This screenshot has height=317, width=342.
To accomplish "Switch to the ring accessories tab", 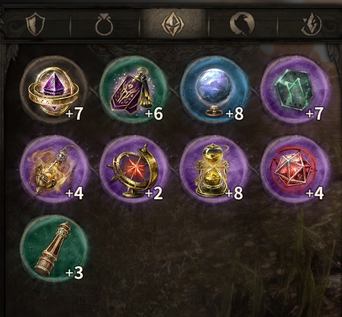I will click(104, 25).
